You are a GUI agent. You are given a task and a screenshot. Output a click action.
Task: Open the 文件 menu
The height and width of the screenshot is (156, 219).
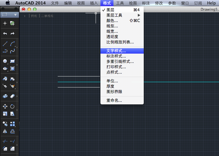55,3
